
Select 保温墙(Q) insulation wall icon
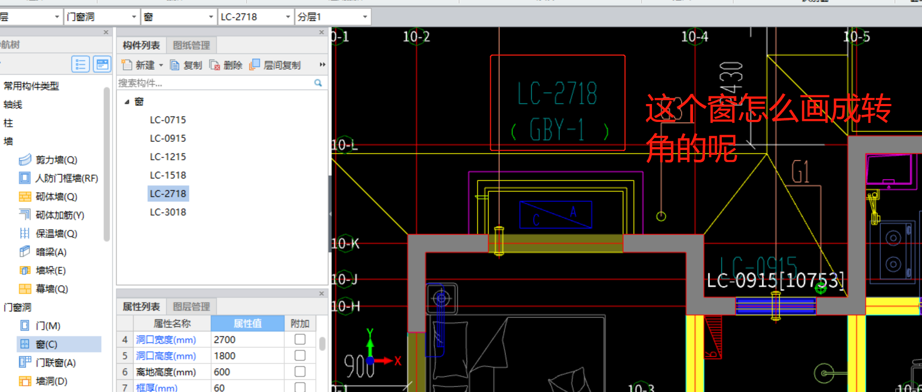click(x=25, y=234)
